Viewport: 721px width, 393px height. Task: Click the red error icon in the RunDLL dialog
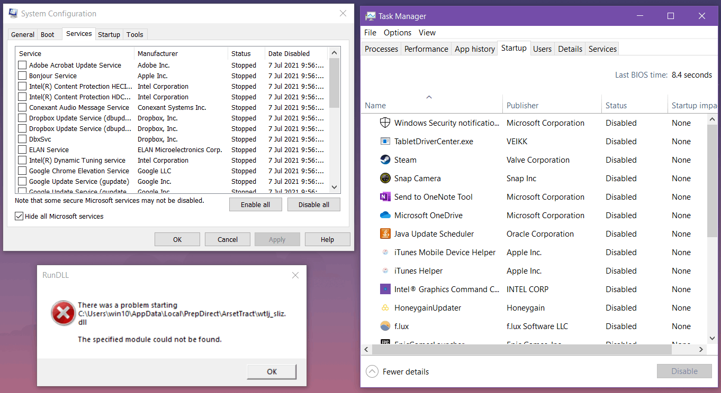point(63,313)
